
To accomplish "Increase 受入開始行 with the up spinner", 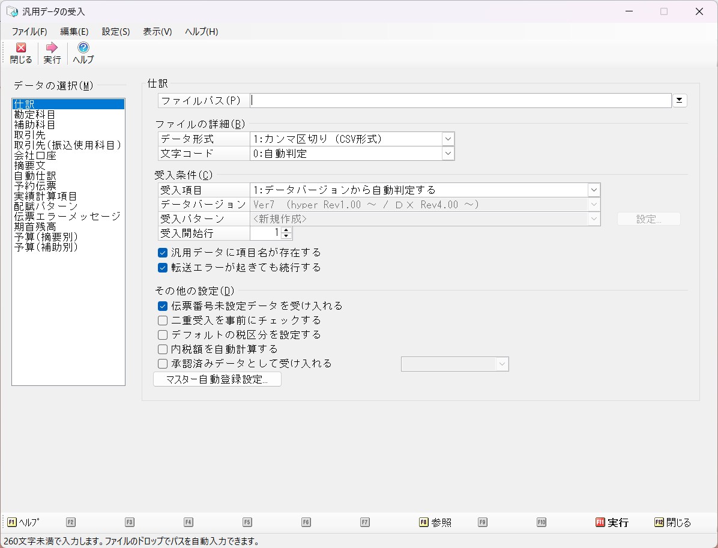I will (286, 230).
